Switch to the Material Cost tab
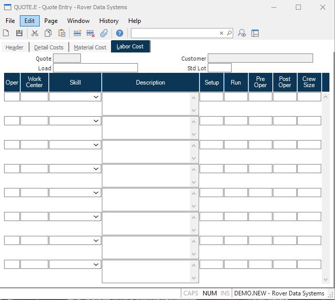Image resolution: width=335 pixels, height=300 pixels. pos(90,47)
